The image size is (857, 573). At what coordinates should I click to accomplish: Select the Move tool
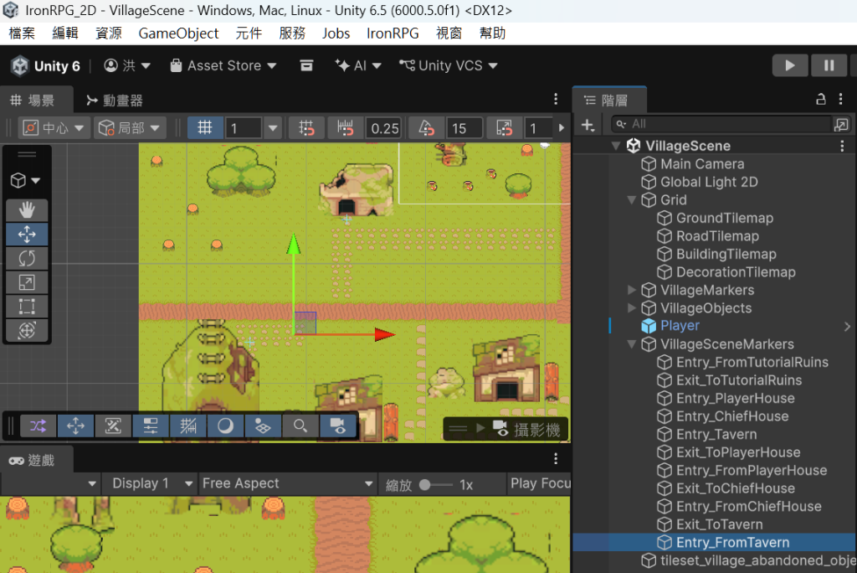[26, 235]
